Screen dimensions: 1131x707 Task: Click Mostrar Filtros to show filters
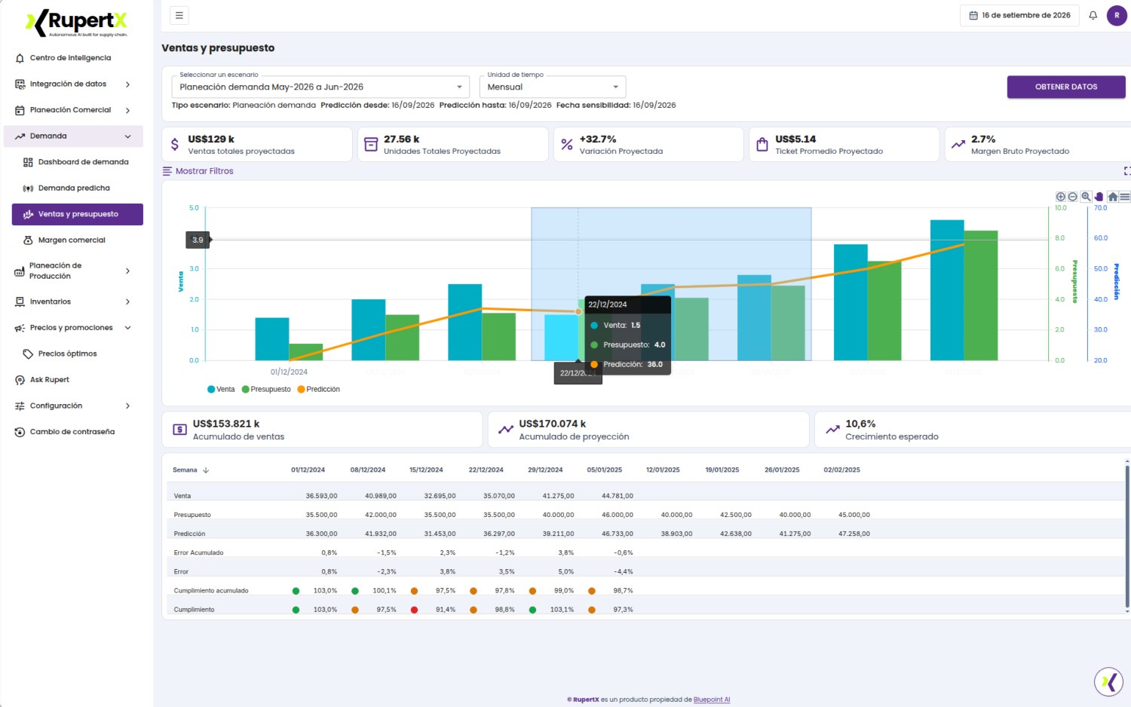tap(198, 171)
